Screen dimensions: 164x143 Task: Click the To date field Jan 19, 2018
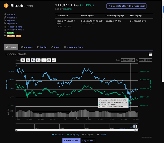[146, 60]
